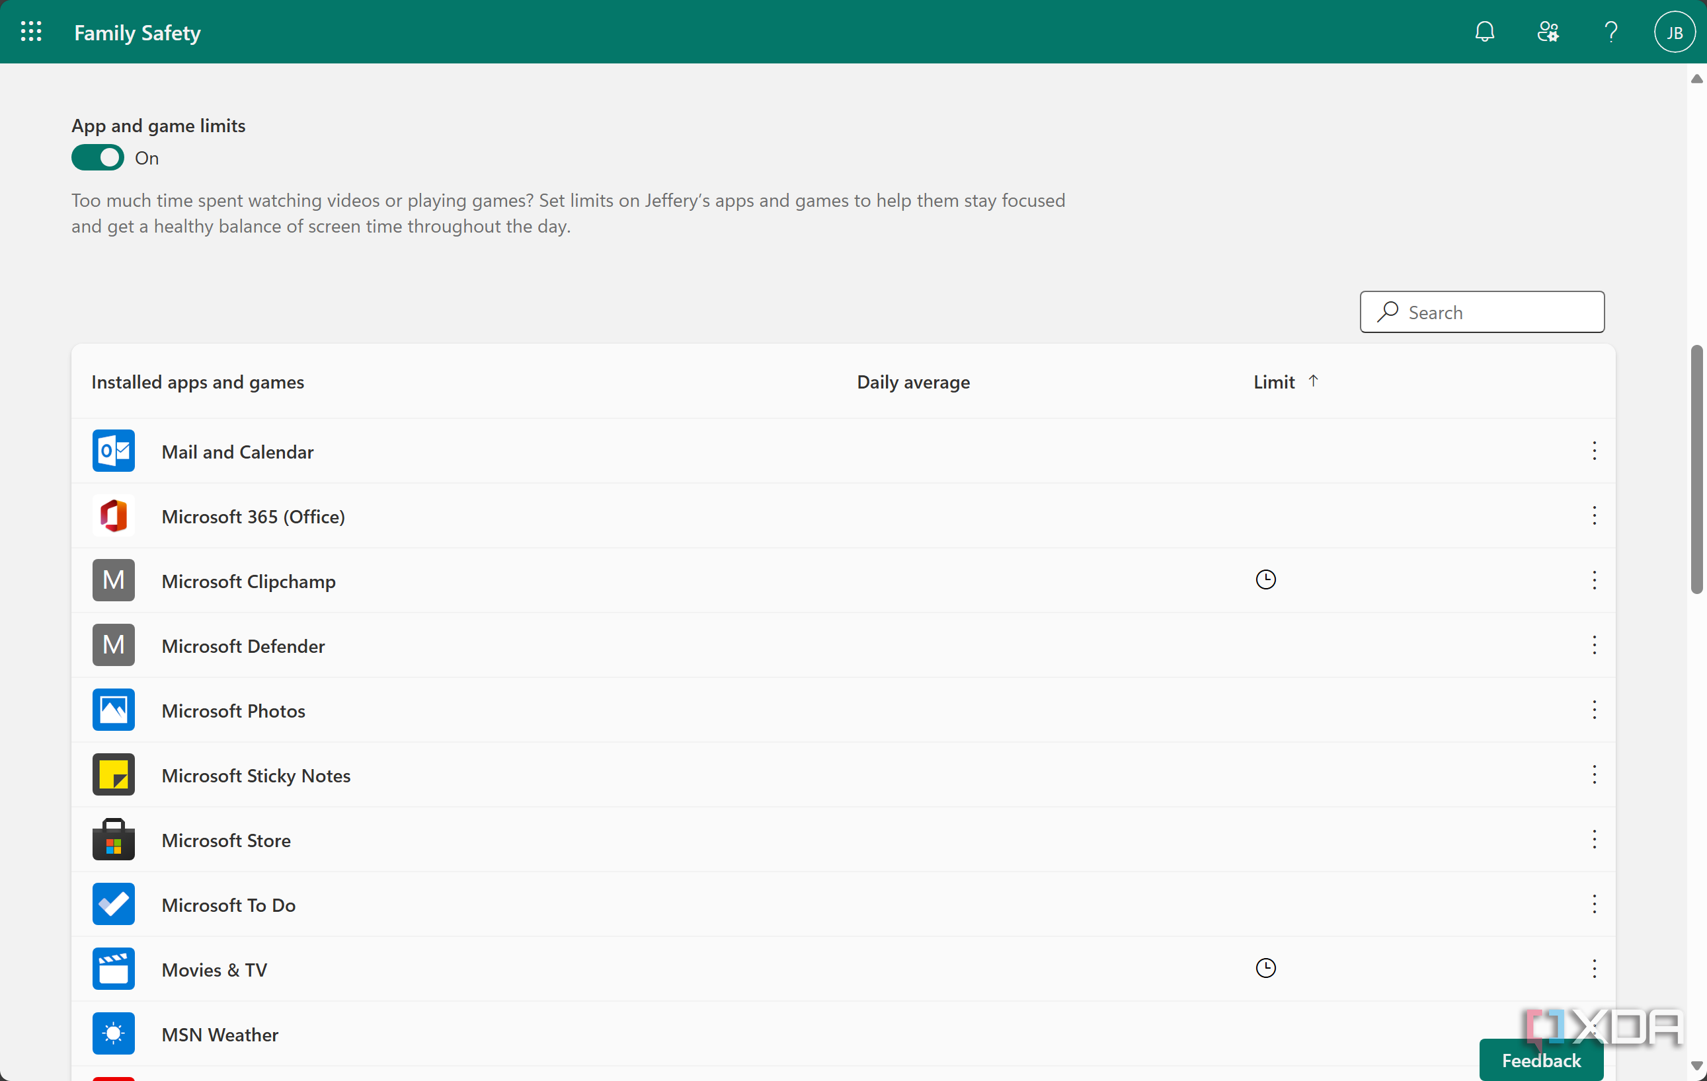The height and width of the screenshot is (1081, 1707).
Task: Click the Movies & TV app icon
Action: click(114, 969)
